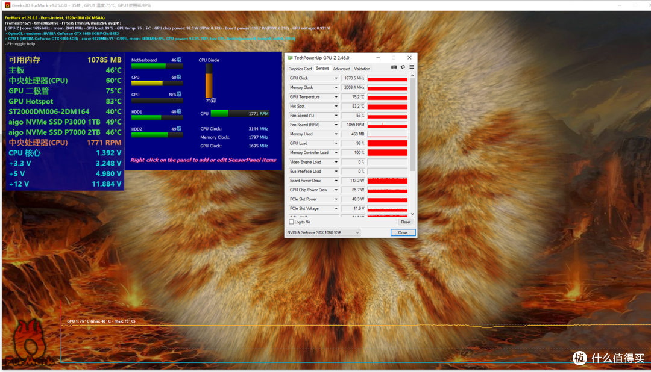Click the GPU Hotspot 83°C row
This screenshot has width=651, height=372.
click(x=64, y=101)
